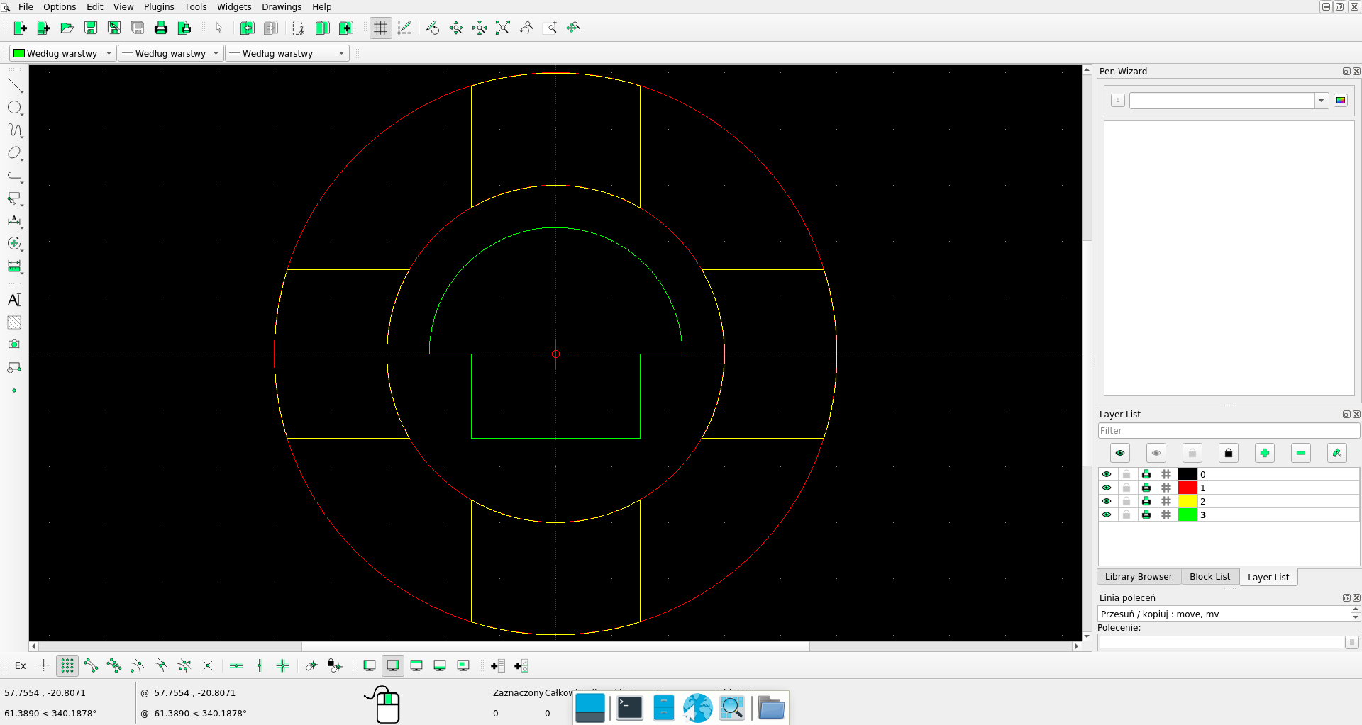Toggle Snap on grid button
Screen dimensions: 1362x725
click(x=67, y=665)
